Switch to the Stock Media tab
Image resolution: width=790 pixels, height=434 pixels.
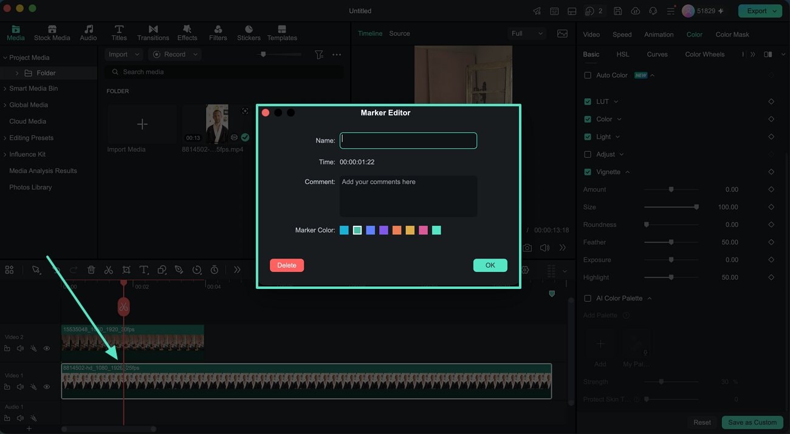[52, 33]
